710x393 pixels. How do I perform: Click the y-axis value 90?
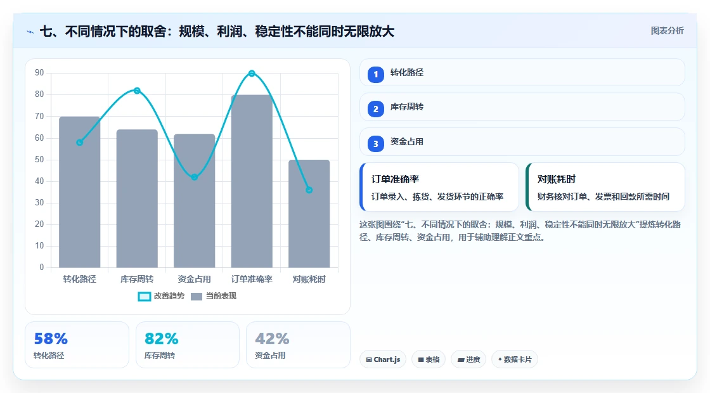click(x=39, y=73)
